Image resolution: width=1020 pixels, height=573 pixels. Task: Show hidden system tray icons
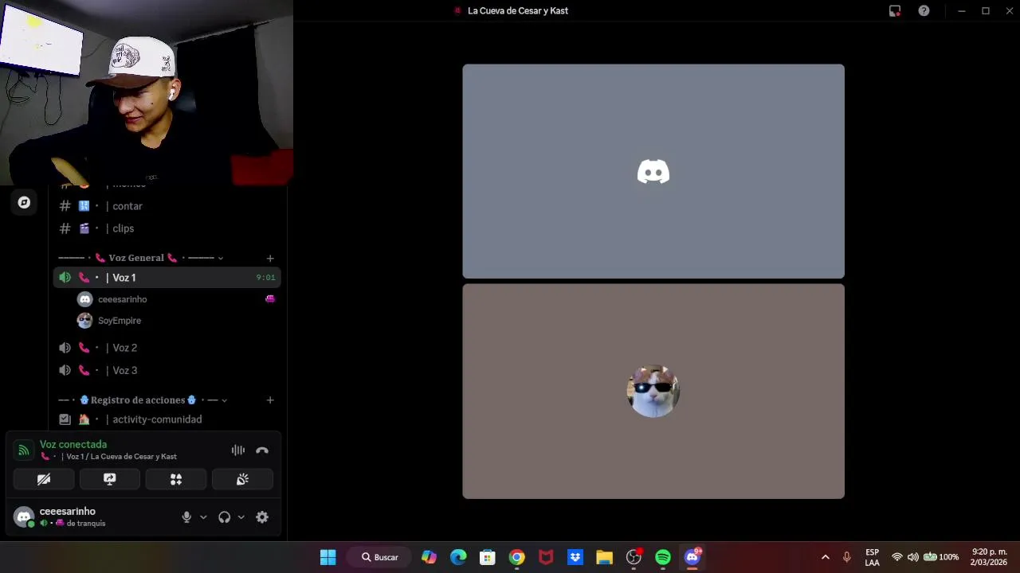tap(826, 557)
